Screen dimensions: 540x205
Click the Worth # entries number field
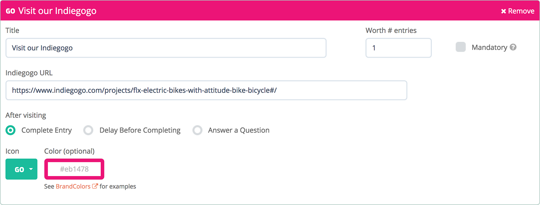(398, 48)
